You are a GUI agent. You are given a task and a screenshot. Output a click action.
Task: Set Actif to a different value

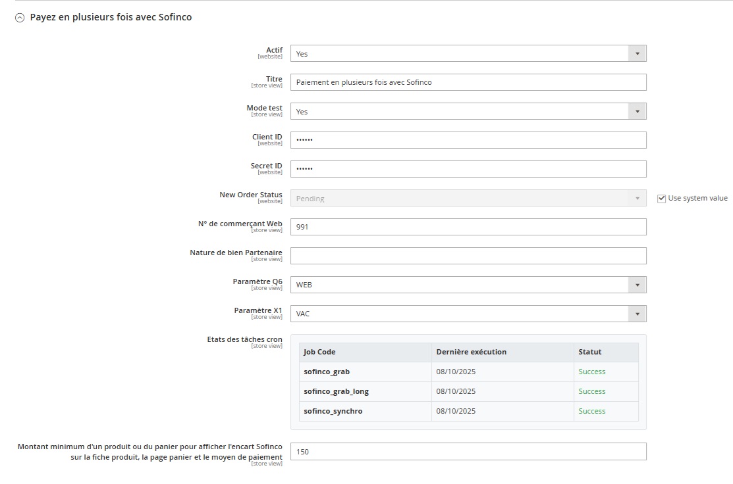[x=468, y=53]
